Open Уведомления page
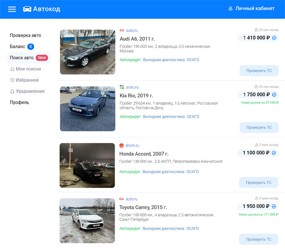 click(x=30, y=91)
